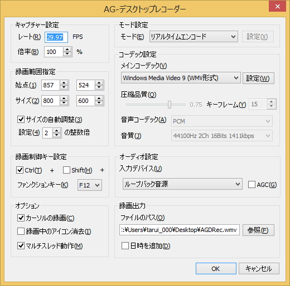Close the AG-デスクトップレコーダー dialog
Viewport: 290px width, 286px height.
pyautogui.click(x=277, y=6)
